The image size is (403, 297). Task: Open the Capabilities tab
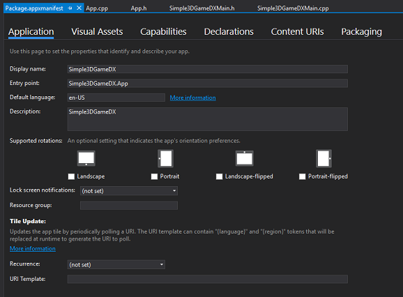pyautogui.click(x=163, y=32)
